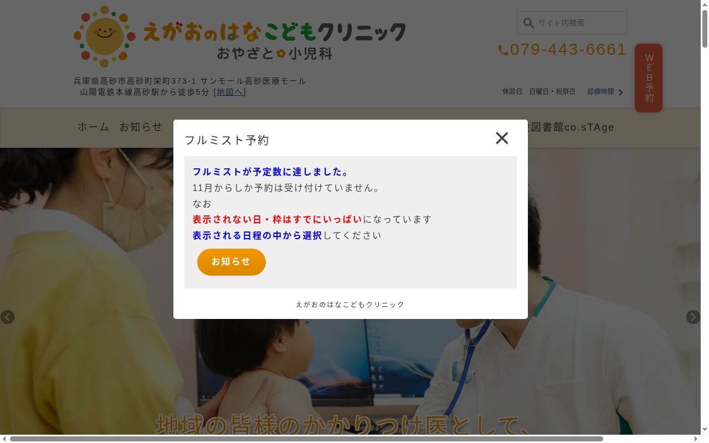The image size is (709, 443).
Task: Close the フルミスト予約 popup with X
Action: tap(502, 138)
